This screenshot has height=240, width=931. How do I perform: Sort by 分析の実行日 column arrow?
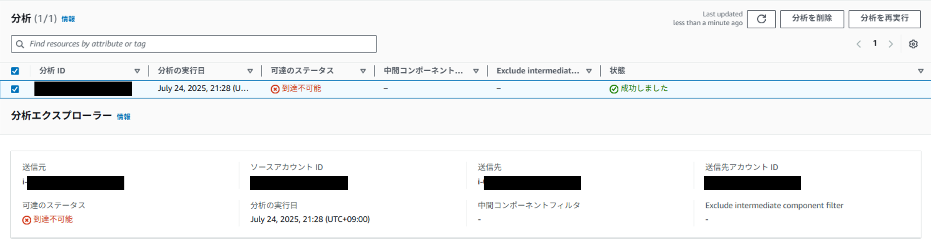250,71
